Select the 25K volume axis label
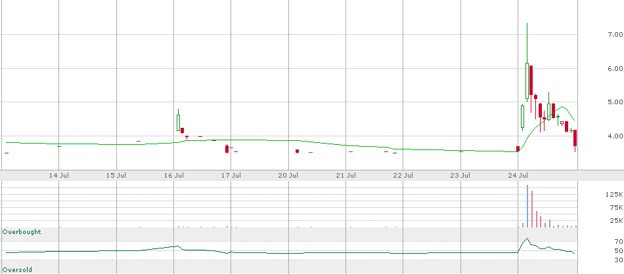The width and height of the screenshot is (624, 274). 616,221
